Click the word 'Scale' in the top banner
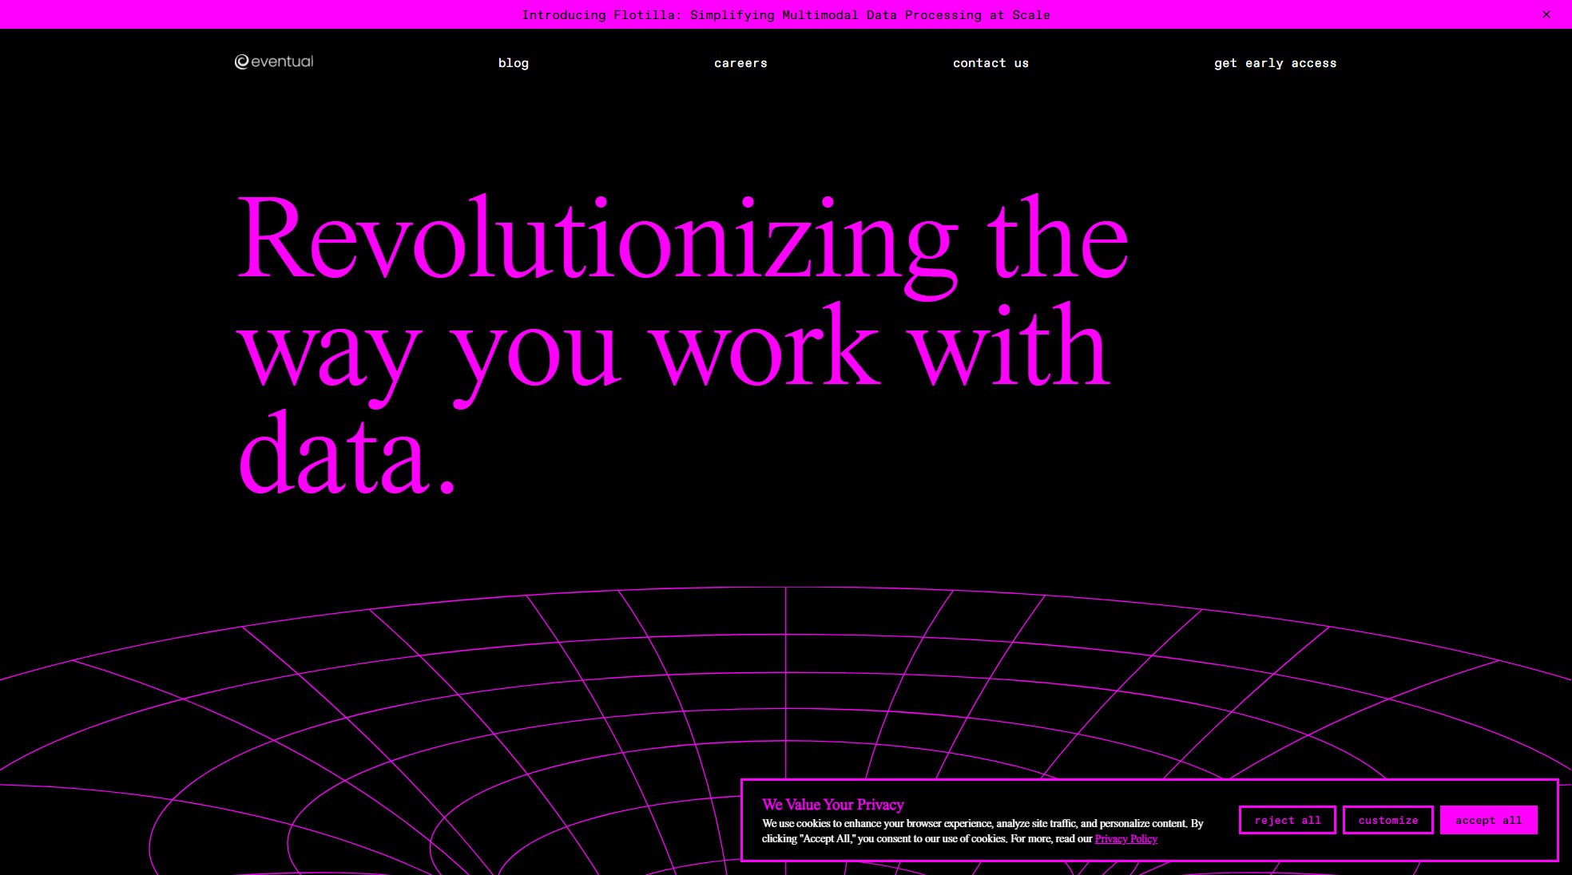 pyautogui.click(x=1030, y=15)
